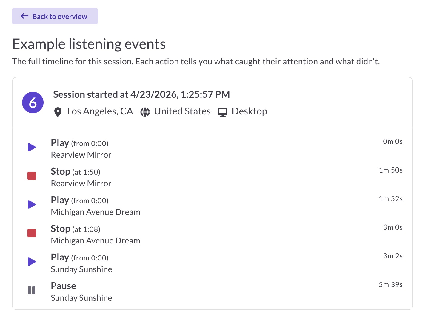The width and height of the screenshot is (425, 332).
Task: Click the desktop monitor icon
Action: (x=223, y=112)
